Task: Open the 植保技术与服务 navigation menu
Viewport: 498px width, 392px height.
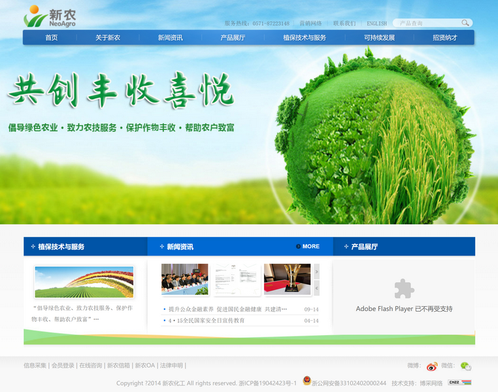Action: coord(304,38)
